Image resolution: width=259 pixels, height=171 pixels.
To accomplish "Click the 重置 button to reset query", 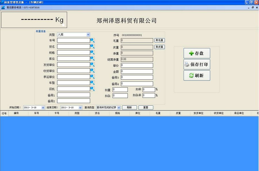I will [x=146, y=107].
